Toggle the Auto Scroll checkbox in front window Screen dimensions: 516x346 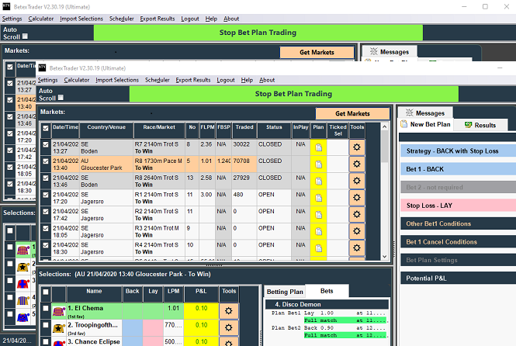[x=62, y=98]
